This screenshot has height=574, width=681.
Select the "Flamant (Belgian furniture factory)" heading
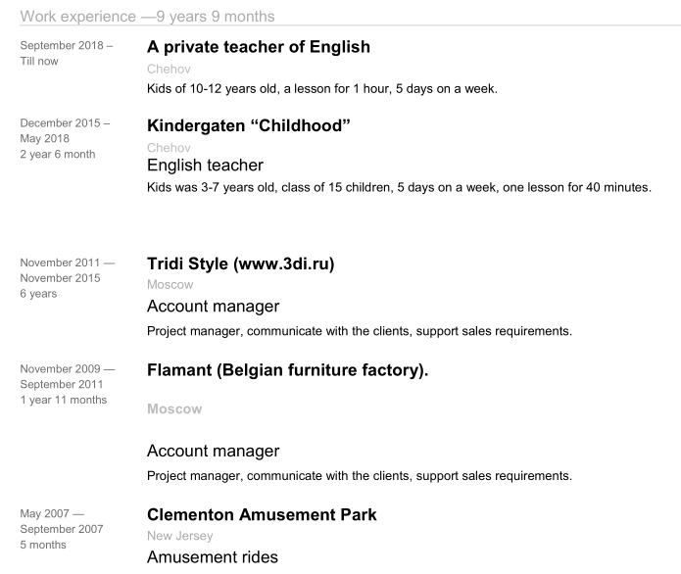tap(287, 371)
